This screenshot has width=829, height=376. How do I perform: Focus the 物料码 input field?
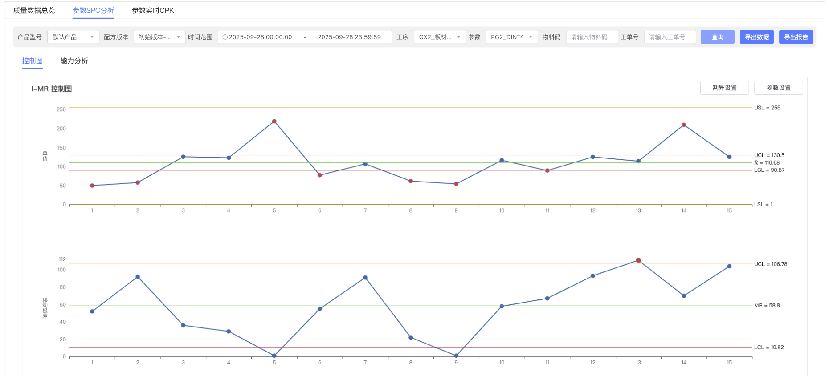[592, 37]
